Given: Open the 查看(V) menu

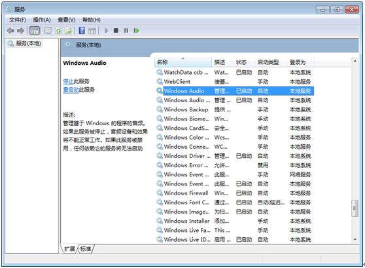Looking at the screenshot, I should 66,20.
